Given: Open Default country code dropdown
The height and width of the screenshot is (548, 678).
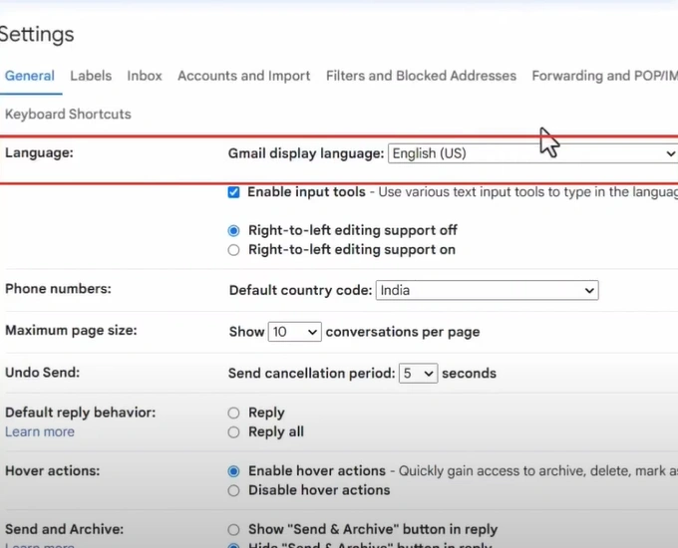Looking at the screenshot, I should point(488,290).
